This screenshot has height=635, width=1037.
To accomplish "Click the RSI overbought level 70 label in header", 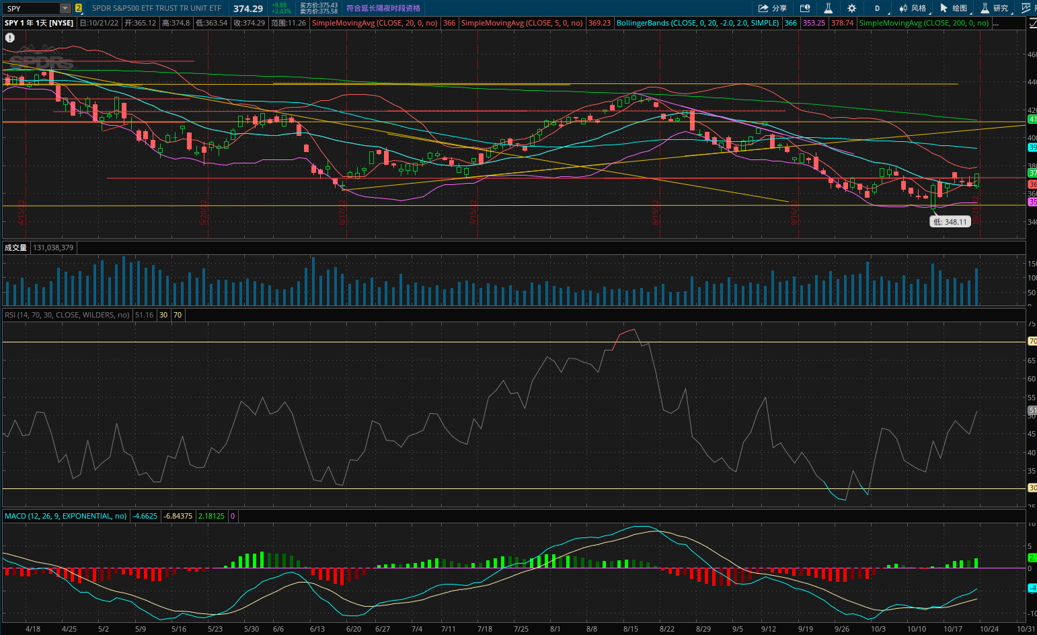I will (x=178, y=315).
